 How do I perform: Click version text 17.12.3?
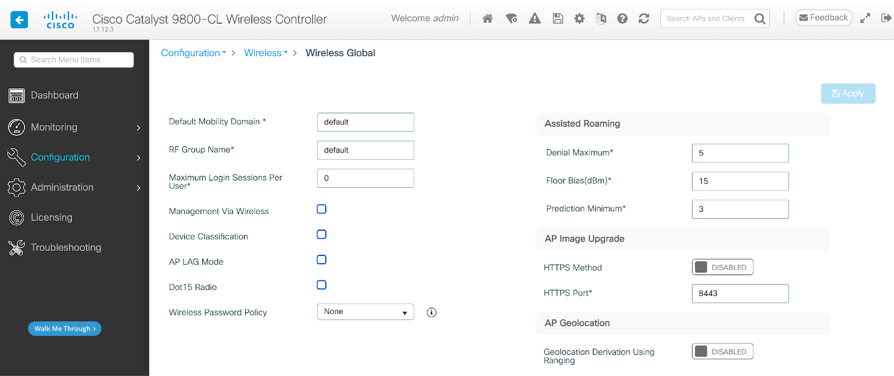[103, 30]
